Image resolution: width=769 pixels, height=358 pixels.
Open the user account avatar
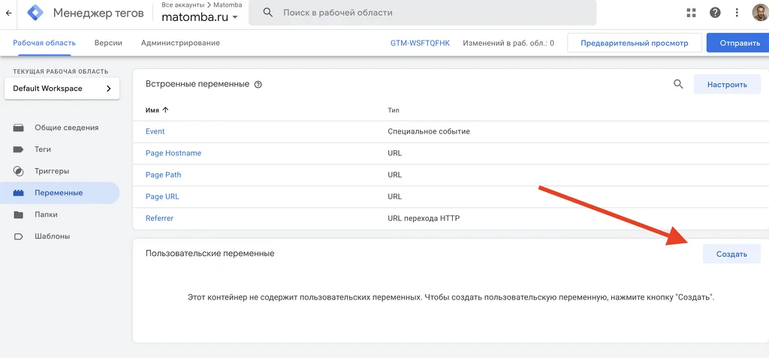click(761, 12)
